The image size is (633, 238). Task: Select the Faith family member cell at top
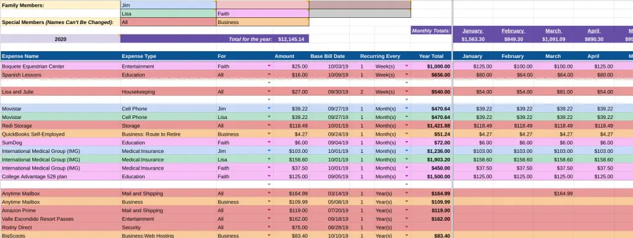click(263, 14)
